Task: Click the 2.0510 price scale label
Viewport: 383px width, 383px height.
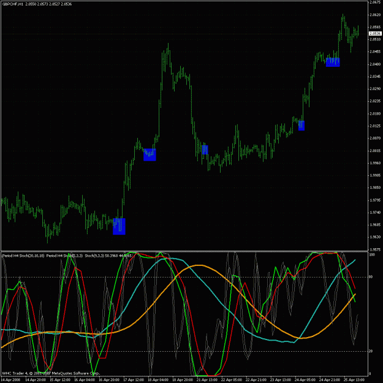Action: 375,39
